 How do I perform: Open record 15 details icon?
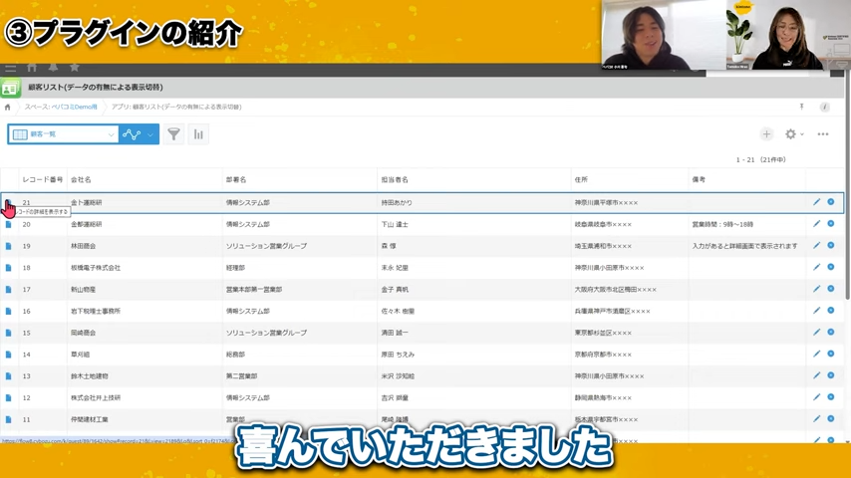[x=8, y=333]
